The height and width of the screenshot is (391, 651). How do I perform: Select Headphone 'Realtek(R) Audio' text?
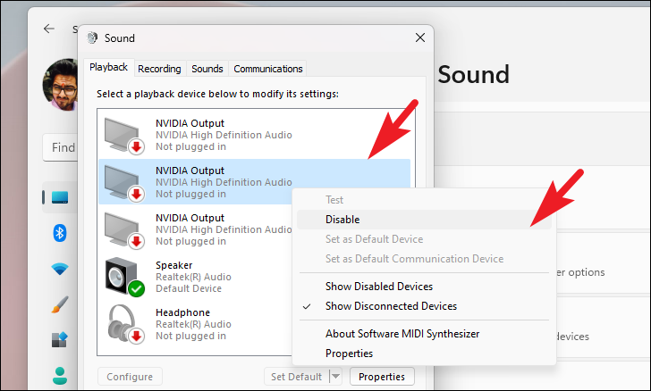click(193, 324)
